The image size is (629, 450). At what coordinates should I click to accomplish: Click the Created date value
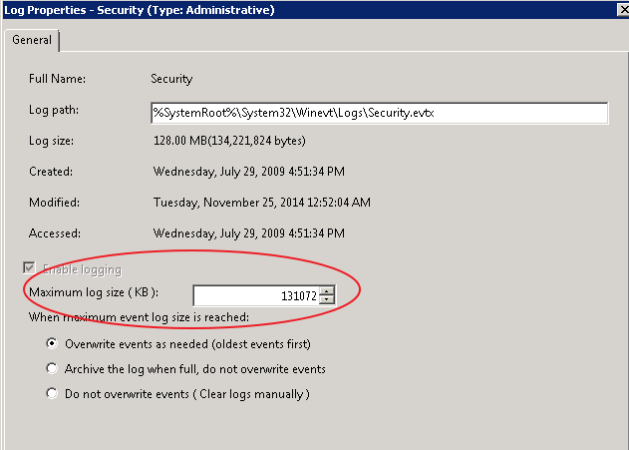tap(247, 171)
